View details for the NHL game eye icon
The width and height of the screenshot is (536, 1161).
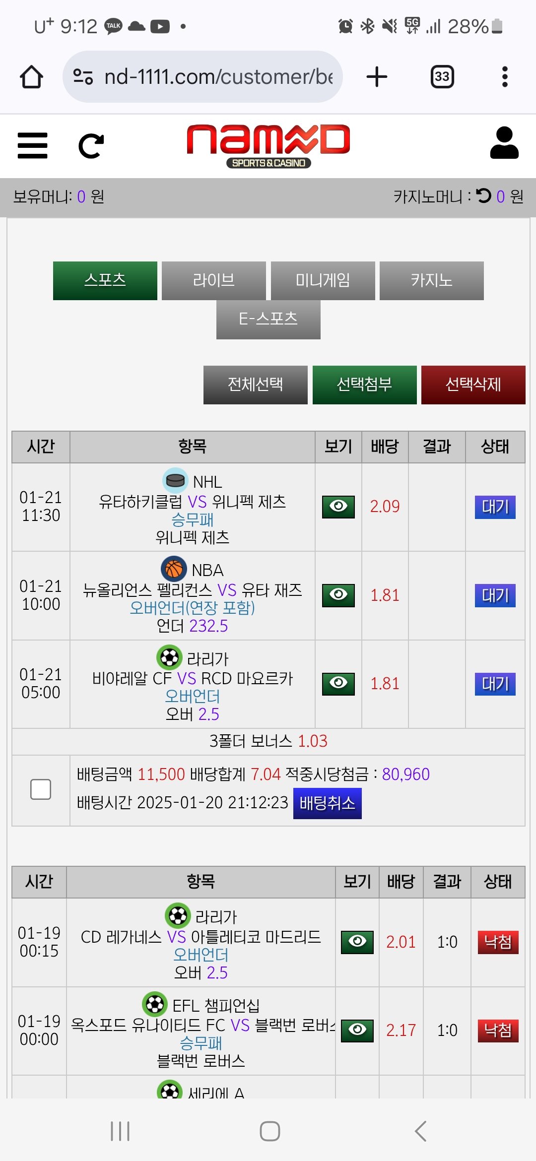click(x=338, y=507)
